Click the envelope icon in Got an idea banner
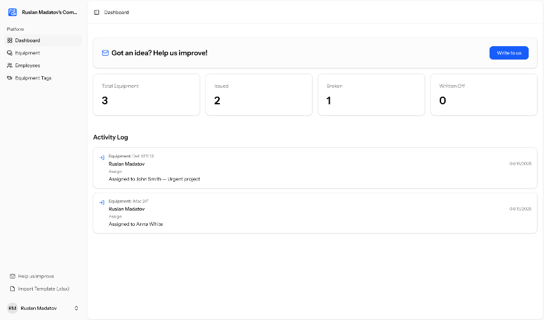The height and width of the screenshot is (320, 544). [105, 53]
